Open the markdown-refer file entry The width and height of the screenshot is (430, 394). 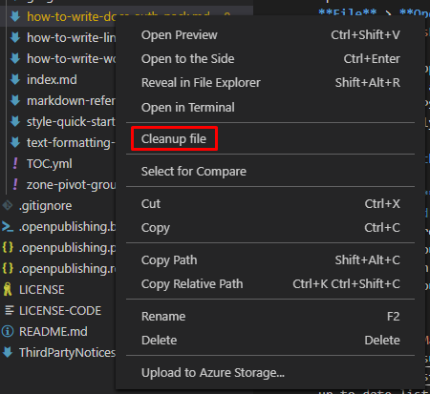click(x=71, y=100)
